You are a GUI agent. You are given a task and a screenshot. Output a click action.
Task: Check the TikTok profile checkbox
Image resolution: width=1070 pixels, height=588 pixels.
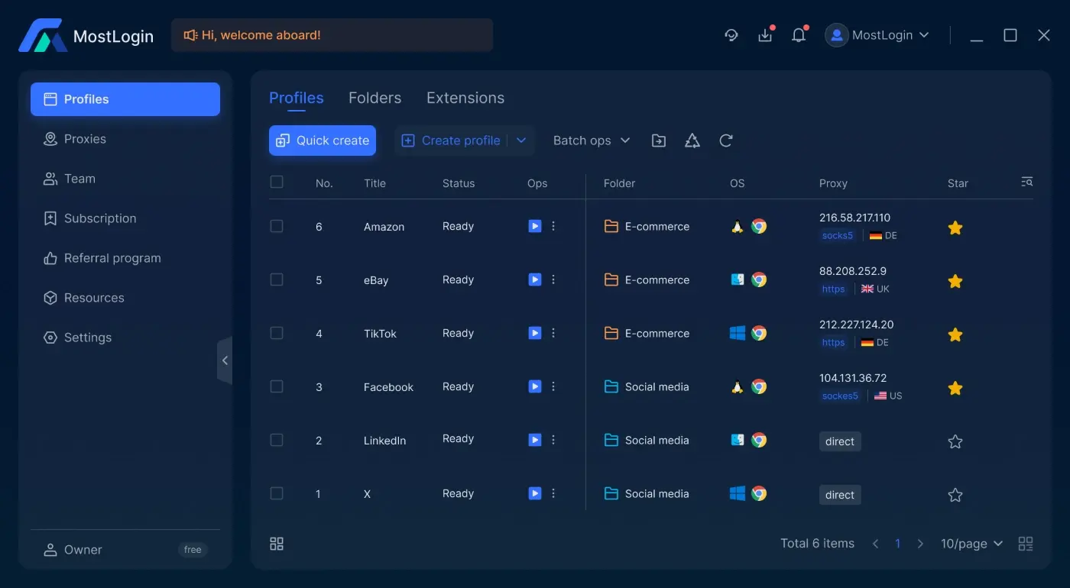pyautogui.click(x=277, y=333)
